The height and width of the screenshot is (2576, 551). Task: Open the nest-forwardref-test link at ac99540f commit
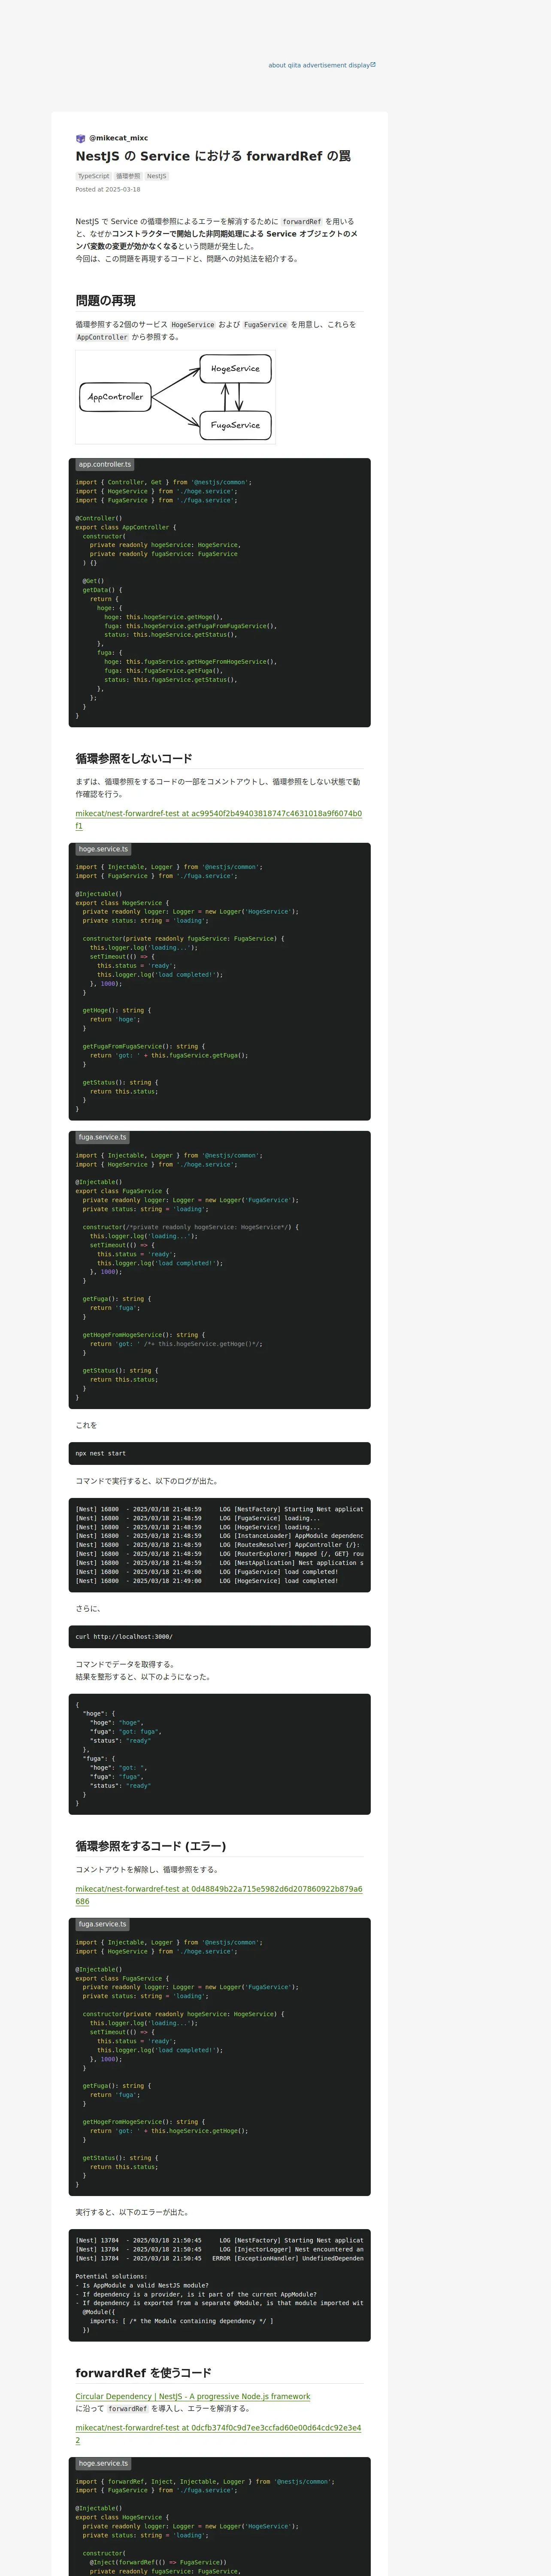(219, 820)
